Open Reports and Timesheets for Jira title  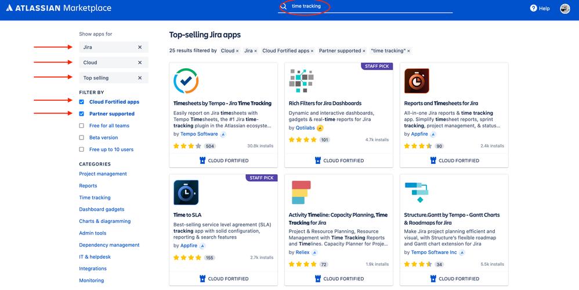click(x=441, y=104)
